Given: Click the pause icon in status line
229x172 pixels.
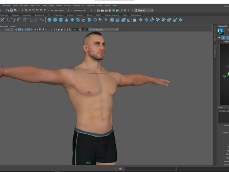Looking at the screenshot, I should point(125,11).
